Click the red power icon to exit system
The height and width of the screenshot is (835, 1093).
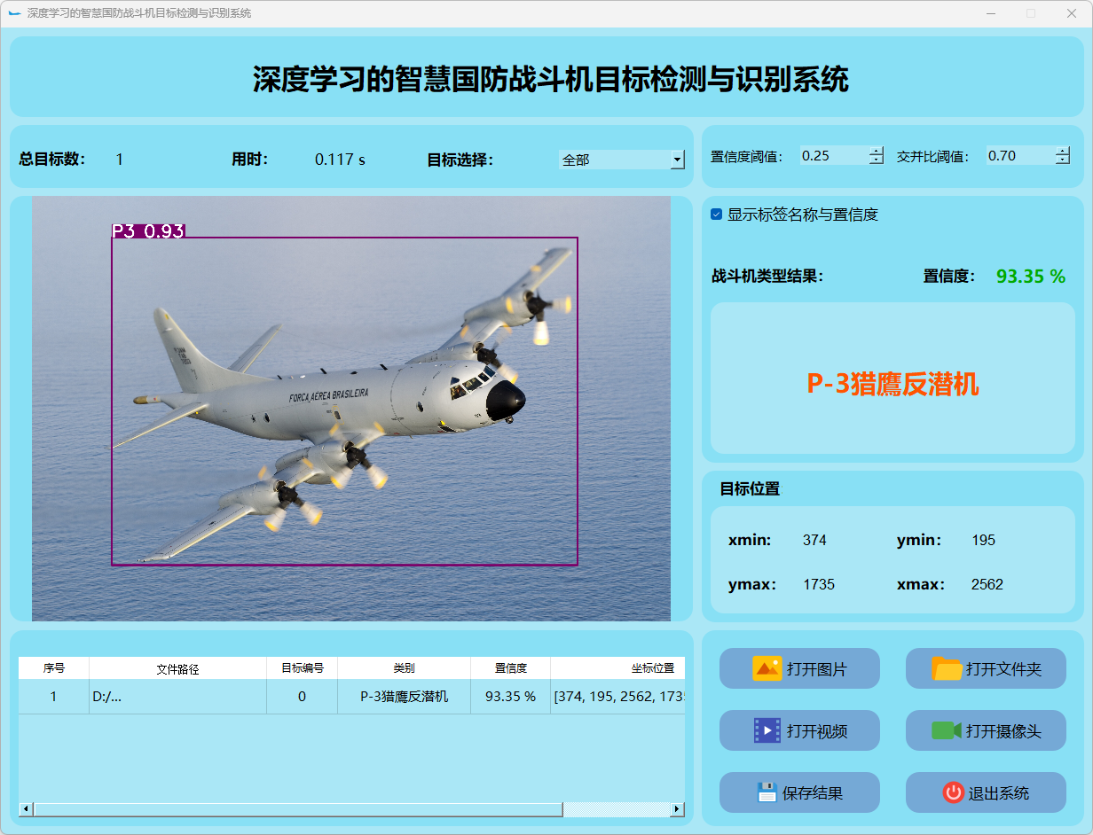tap(953, 792)
